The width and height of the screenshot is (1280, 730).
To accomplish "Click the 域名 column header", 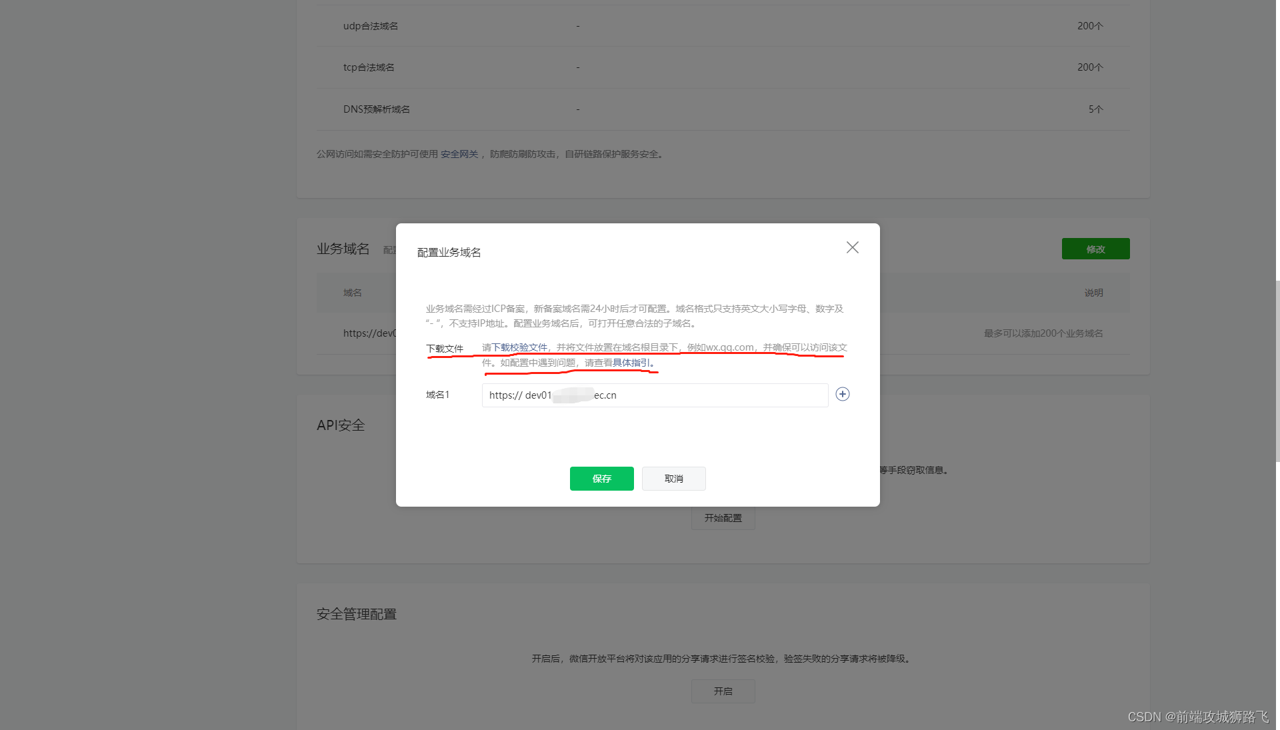I will pyautogui.click(x=352, y=293).
